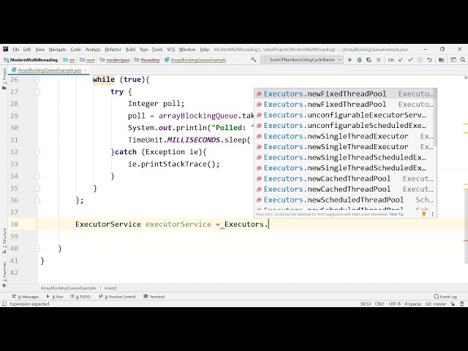Open the Favorites tool window side tab
Image resolution: width=468 pixels, height=351 pixels.
(x=4, y=275)
